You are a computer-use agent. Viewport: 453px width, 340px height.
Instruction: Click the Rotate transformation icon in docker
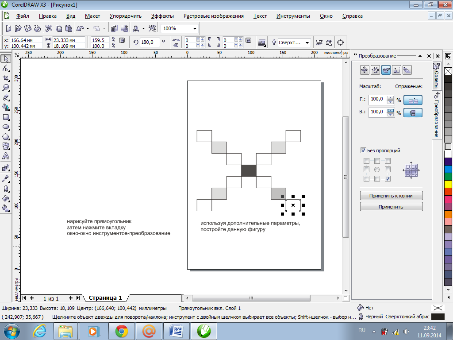[375, 70]
